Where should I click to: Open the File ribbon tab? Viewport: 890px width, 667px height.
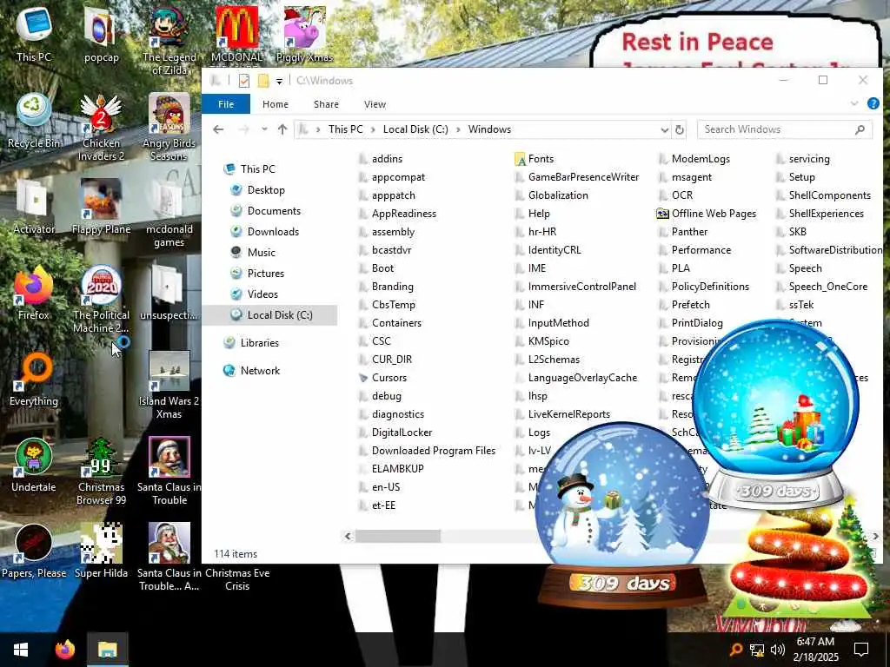pos(226,104)
